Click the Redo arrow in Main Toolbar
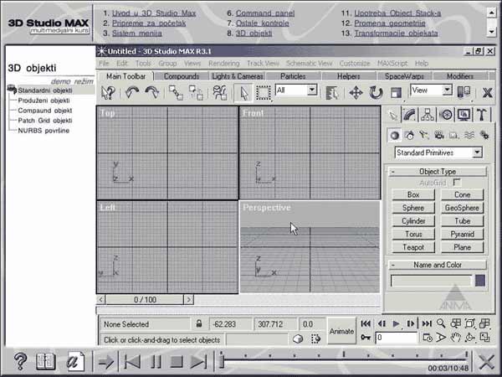This screenshot has width=502, height=377. tap(151, 93)
